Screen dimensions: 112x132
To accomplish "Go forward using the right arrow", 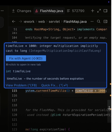I will pos(20,21).
